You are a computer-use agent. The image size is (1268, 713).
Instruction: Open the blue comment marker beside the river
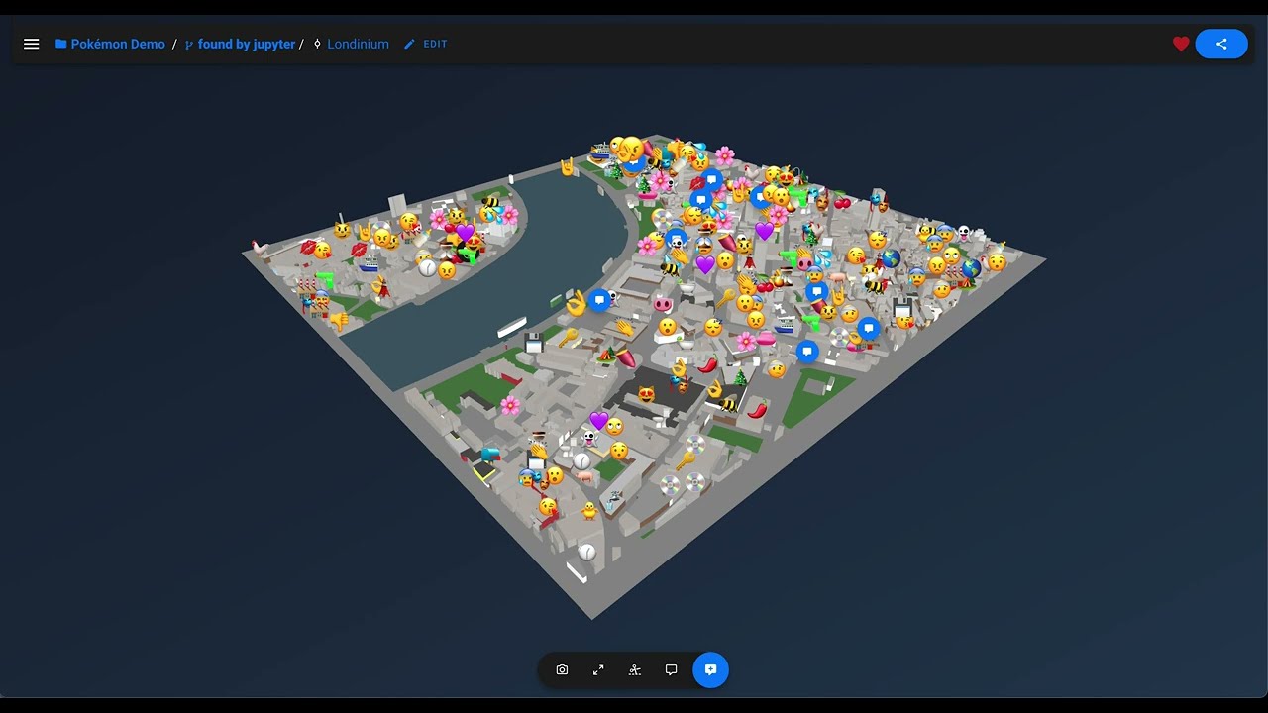598,300
